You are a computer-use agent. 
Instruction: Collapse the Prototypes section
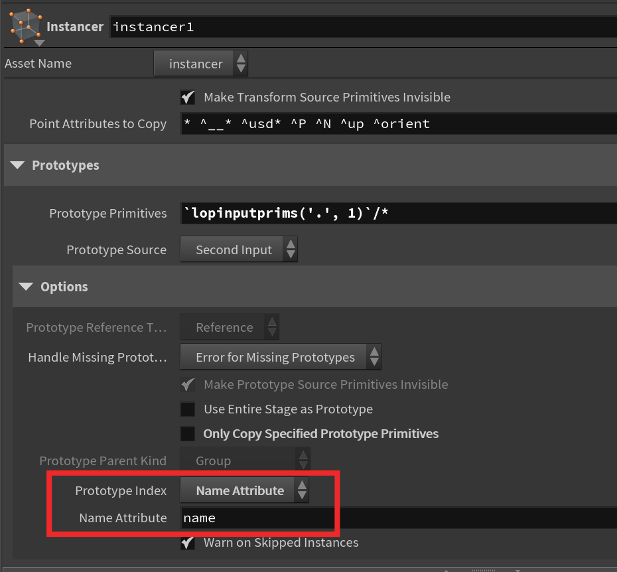coord(26,165)
